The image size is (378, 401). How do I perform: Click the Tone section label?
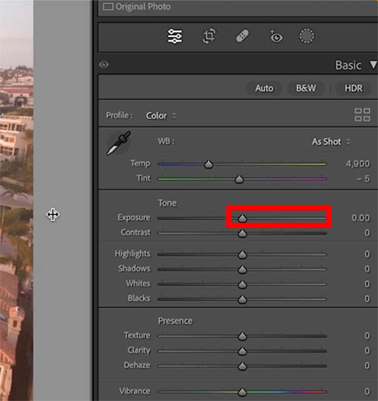click(x=167, y=203)
